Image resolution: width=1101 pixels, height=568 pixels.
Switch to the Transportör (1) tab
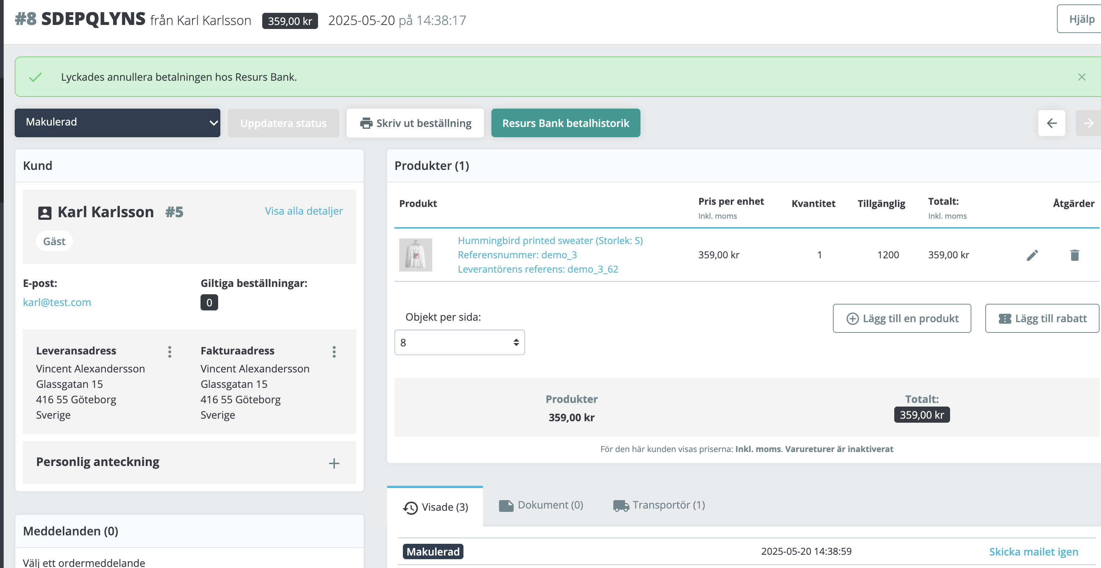click(659, 505)
